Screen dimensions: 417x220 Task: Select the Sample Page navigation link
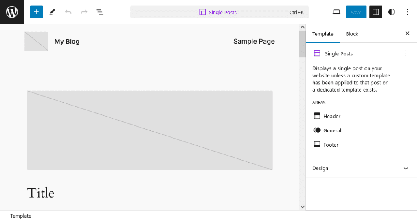pyautogui.click(x=254, y=41)
